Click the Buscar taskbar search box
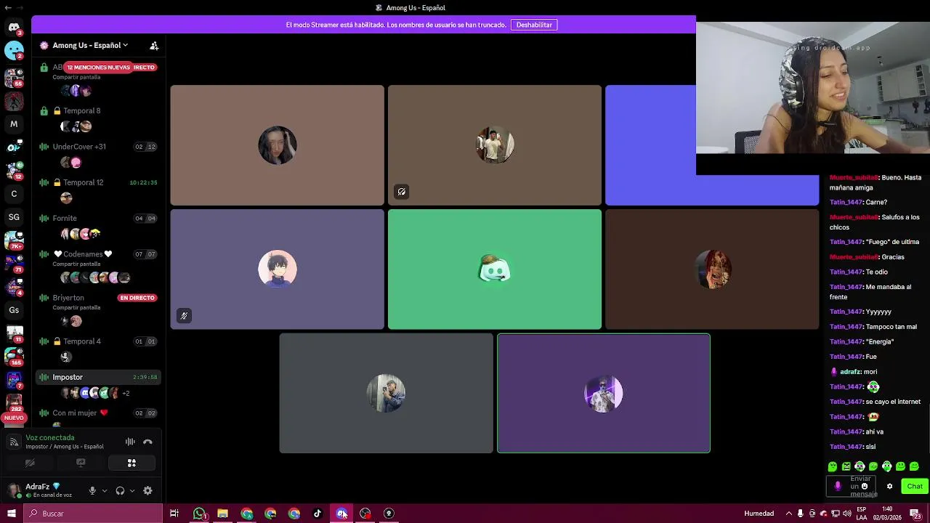 coord(92,514)
